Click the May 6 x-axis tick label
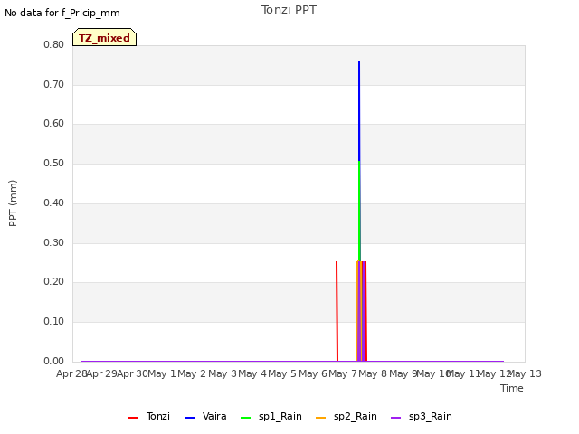 point(313,373)
